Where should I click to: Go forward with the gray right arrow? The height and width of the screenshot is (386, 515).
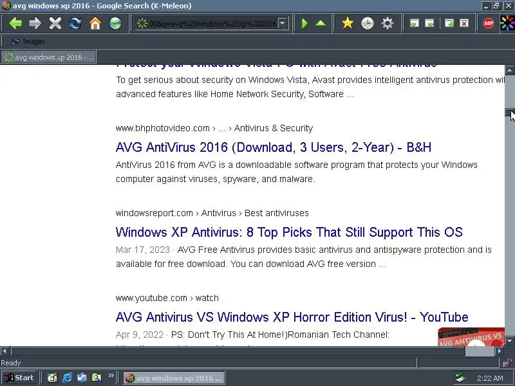(35, 23)
